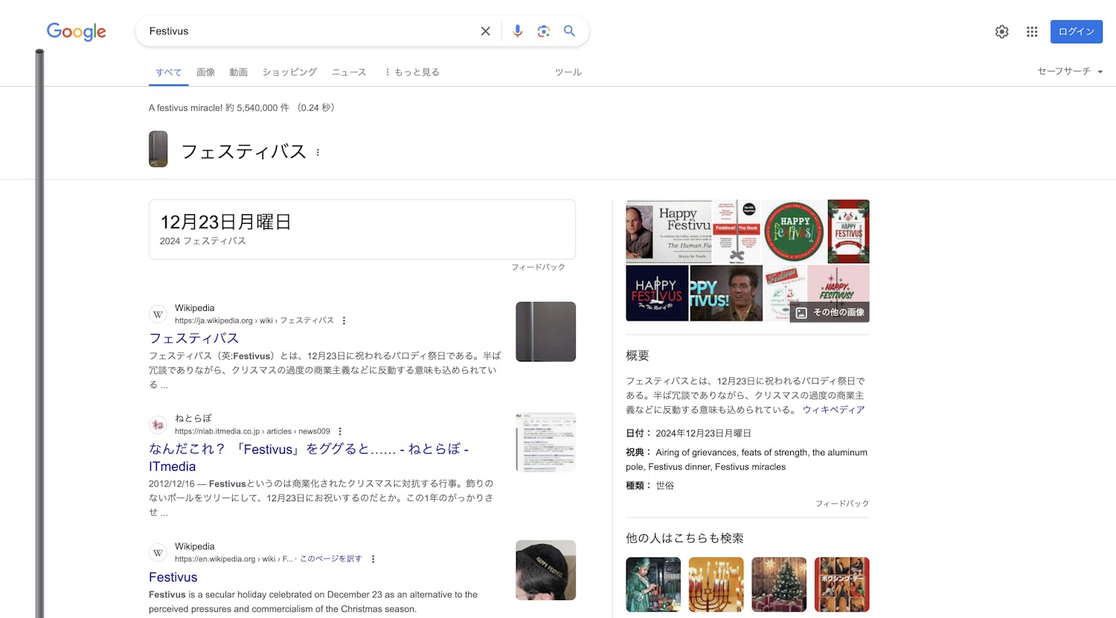Open the Christmas tree related search

point(779,585)
